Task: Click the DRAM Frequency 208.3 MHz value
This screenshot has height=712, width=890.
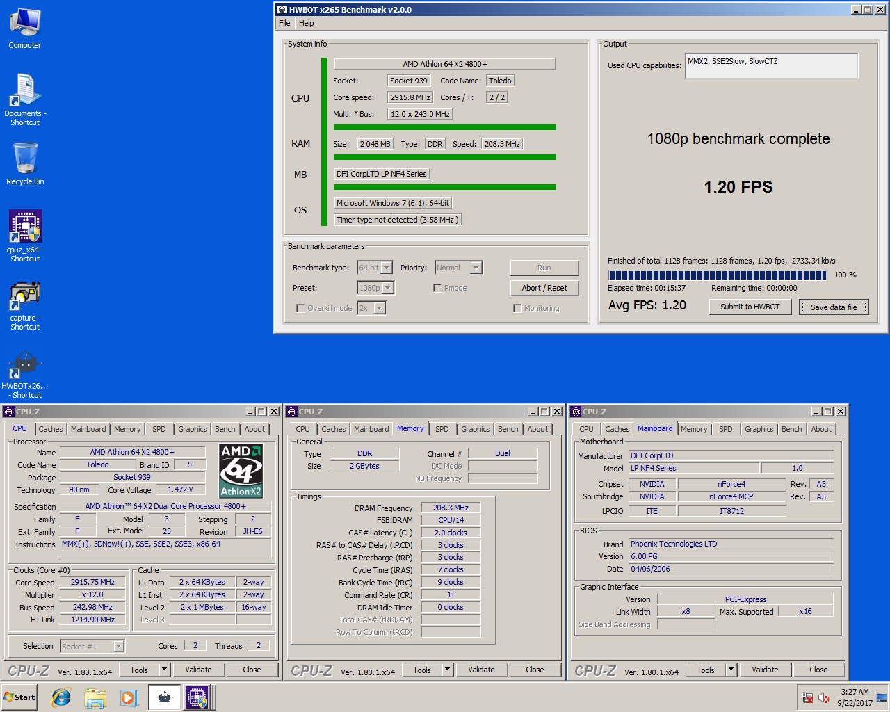Action: click(451, 508)
